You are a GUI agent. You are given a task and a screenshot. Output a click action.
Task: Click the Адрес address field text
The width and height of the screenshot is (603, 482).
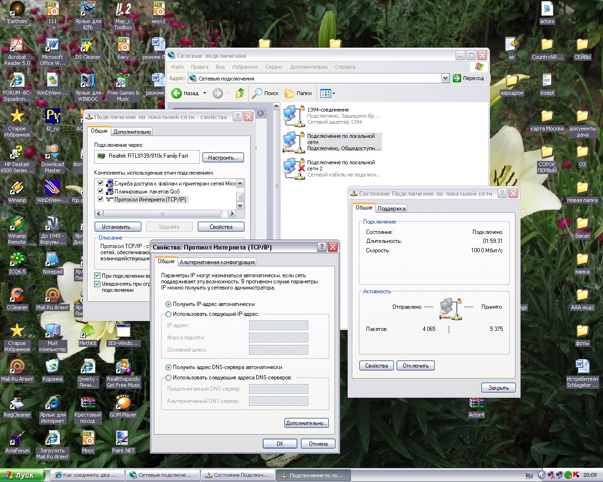pyautogui.click(x=226, y=79)
